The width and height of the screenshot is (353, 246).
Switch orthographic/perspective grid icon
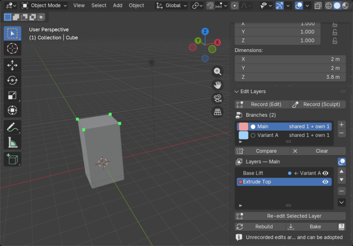[x=217, y=112]
